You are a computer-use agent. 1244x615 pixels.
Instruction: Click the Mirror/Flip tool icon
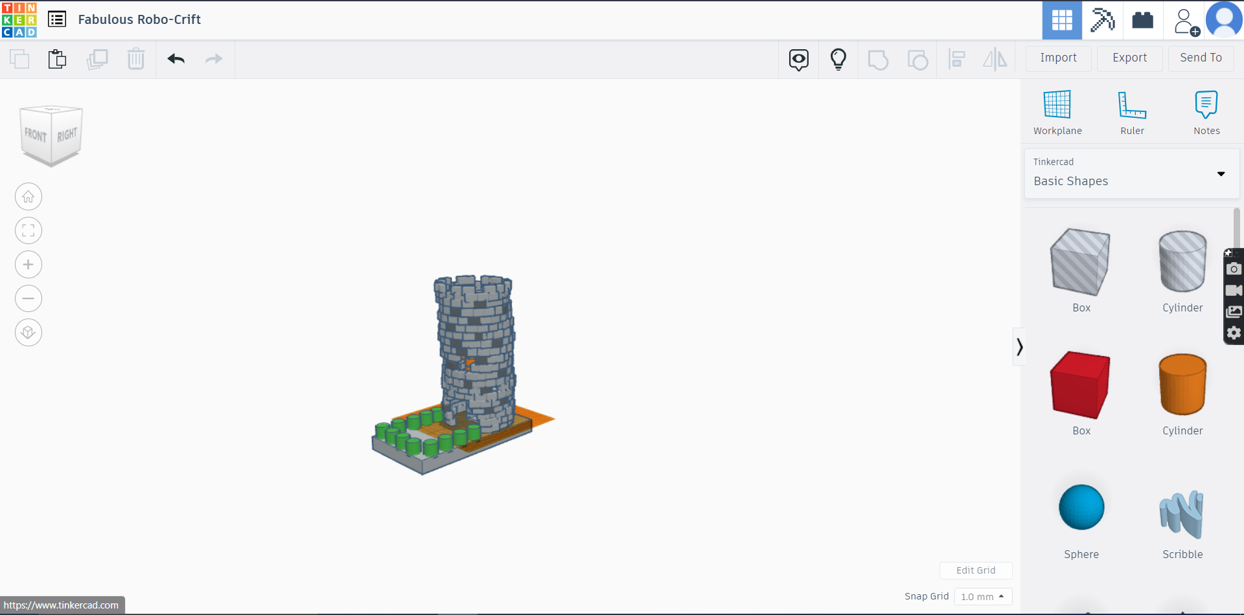[x=995, y=59]
